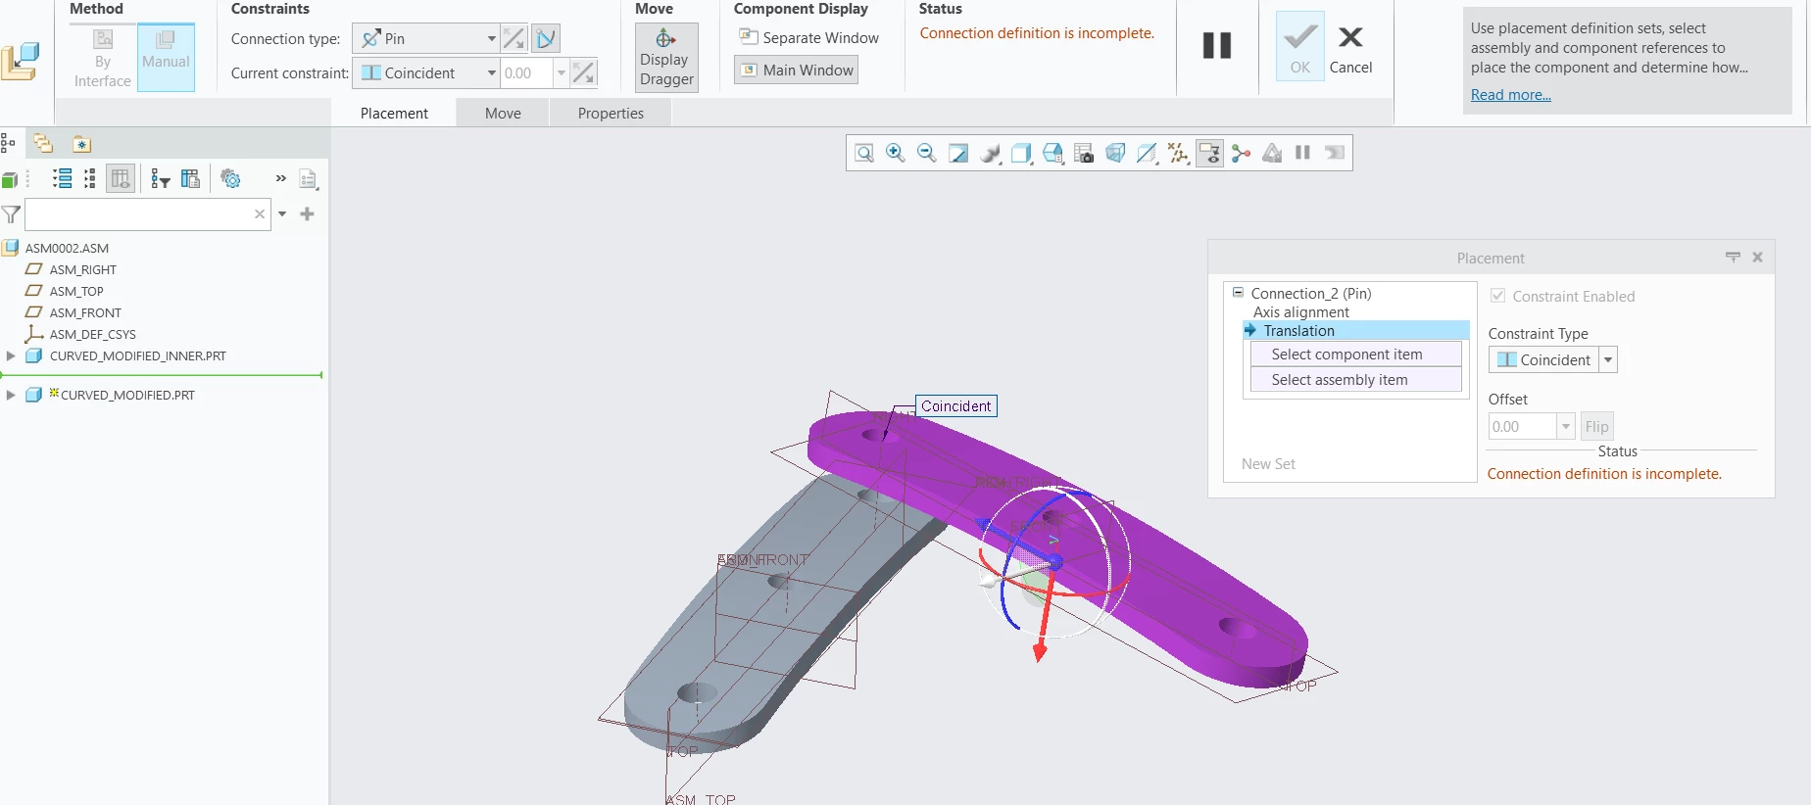The width and height of the screenshot is (1811, 805).
Task: Click the spin center graphics toolbar icon
Action: point(1241,153)
